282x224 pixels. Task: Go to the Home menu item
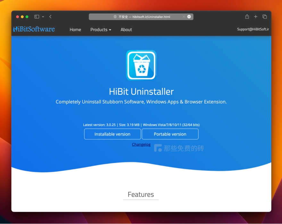(x=75, y=30)
